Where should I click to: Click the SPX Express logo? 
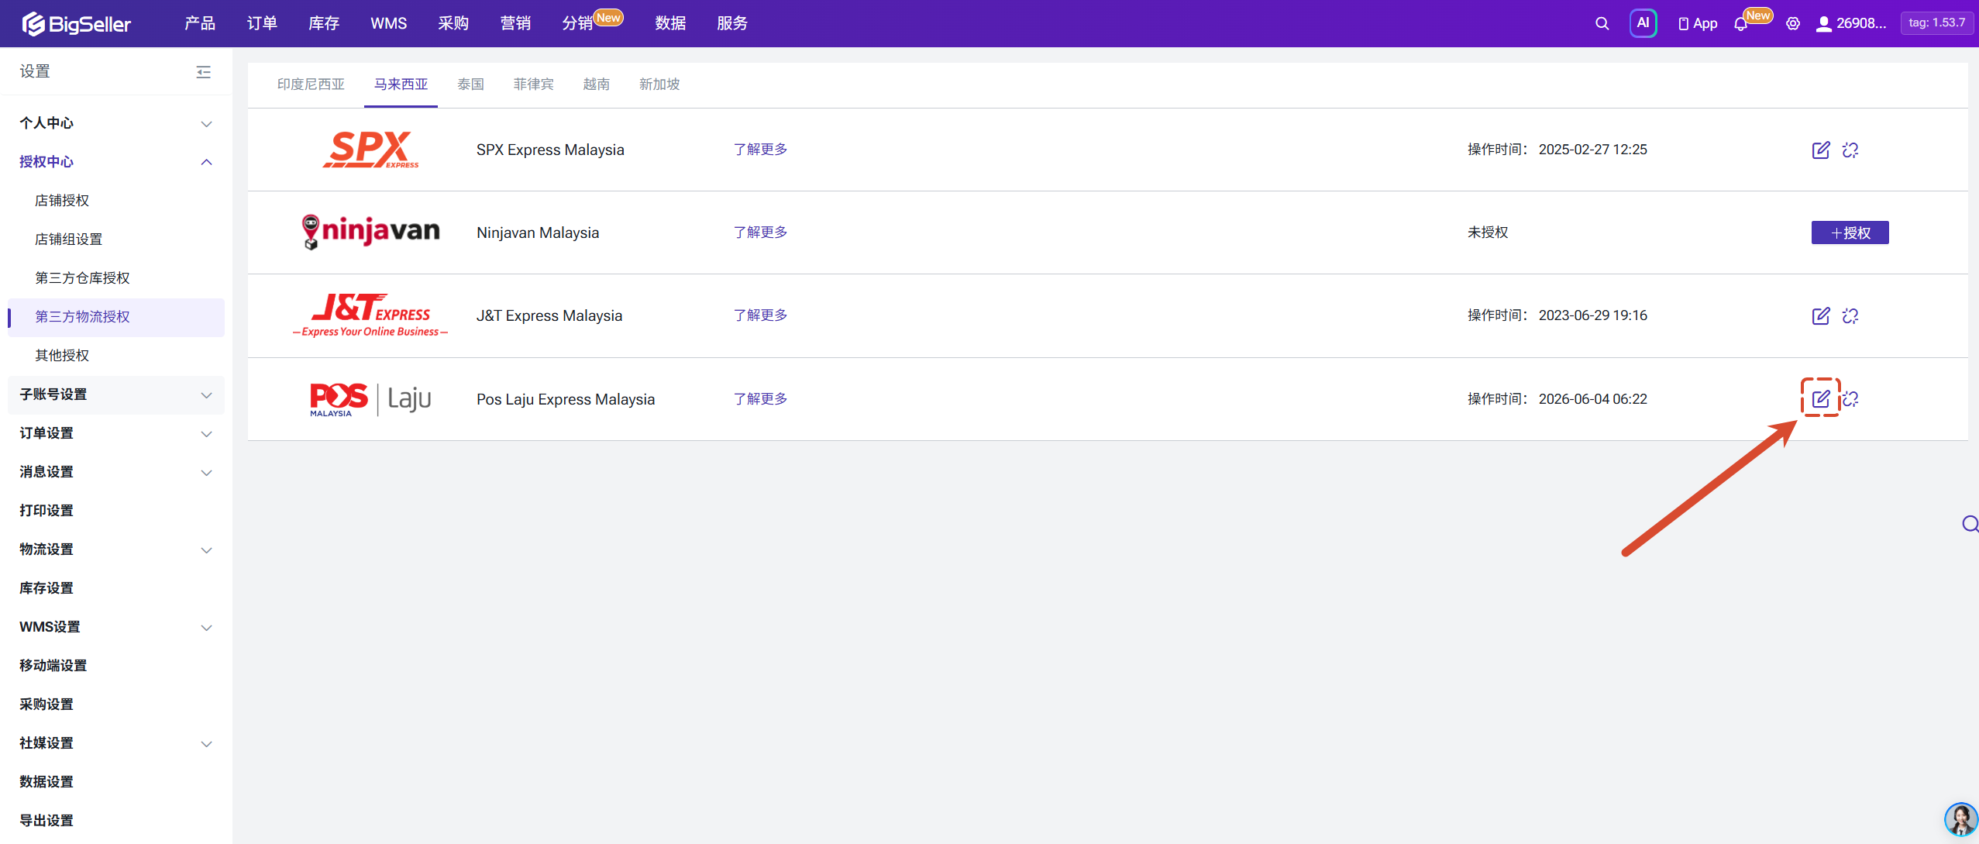coord(370,149)
